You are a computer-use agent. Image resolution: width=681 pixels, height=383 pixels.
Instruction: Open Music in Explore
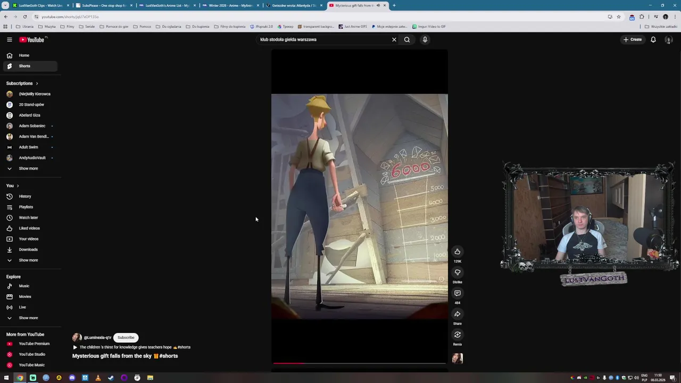click(x=29, y=286)
